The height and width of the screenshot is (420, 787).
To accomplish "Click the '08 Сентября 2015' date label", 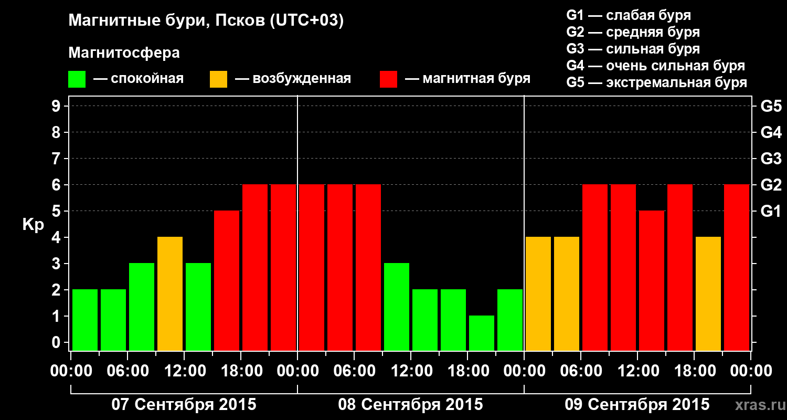I will tap(411, 405).
